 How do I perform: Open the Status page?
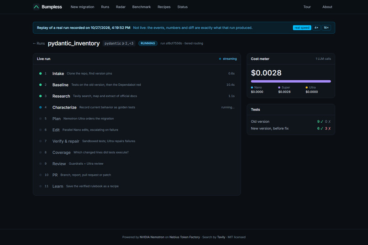click(x=182, y=7)
